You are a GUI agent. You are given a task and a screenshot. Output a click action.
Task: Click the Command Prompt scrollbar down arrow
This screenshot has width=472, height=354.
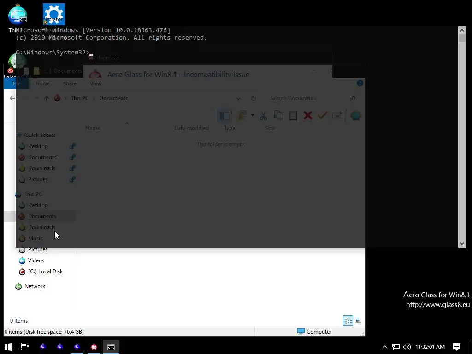pos(462,243)
